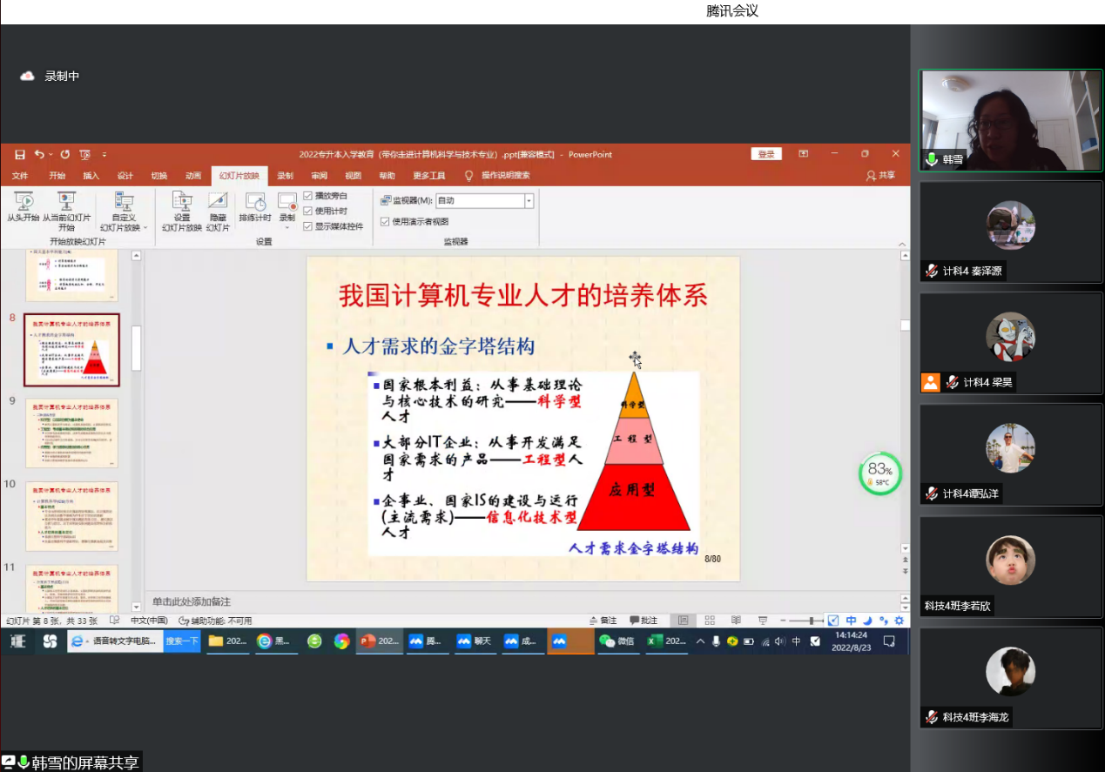The height and width of the screenshot is (772, 1105).
Task: Uncheck Play Narrations (播放旁白) checkbox
Action: (x=307, y=197)
